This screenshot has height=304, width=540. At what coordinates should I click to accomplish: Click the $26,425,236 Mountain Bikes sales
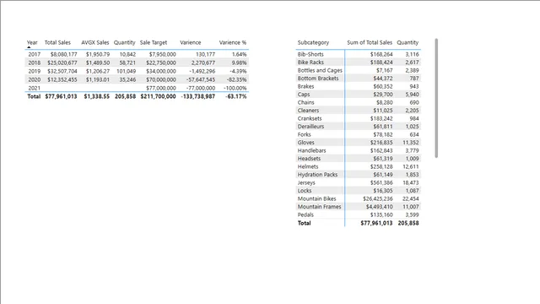pos(378,198)
